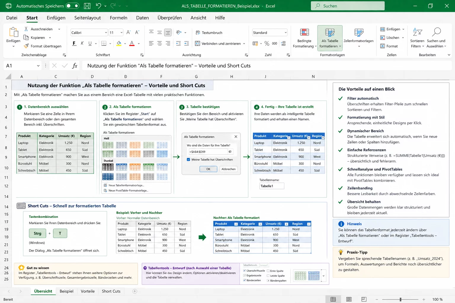Image resolution: width=455 pixels, height=303 pixels.
Task: Open the Name Box dropdown arrow
Action: [x=38, y=66]
